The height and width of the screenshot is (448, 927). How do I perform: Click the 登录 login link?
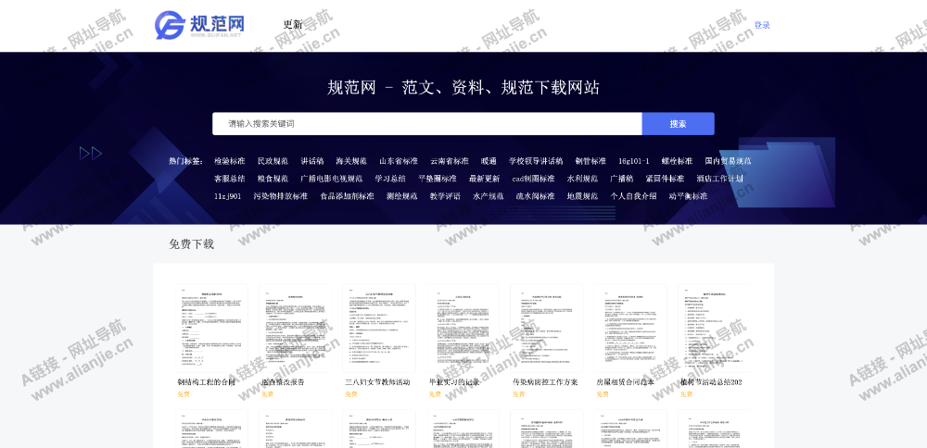point(762,25)
